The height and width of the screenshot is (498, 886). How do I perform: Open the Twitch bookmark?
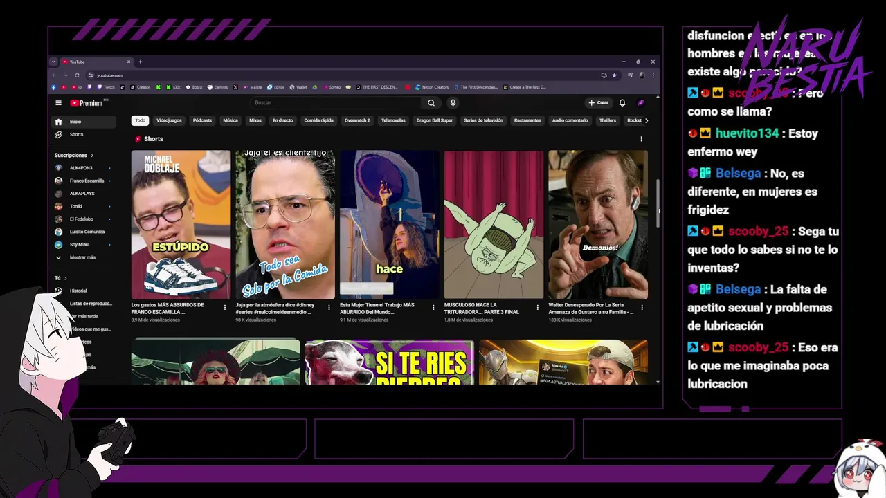[x=106, y=87]
